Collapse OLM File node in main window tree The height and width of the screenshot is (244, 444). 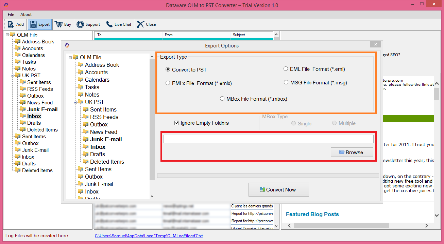coord(7,35)
